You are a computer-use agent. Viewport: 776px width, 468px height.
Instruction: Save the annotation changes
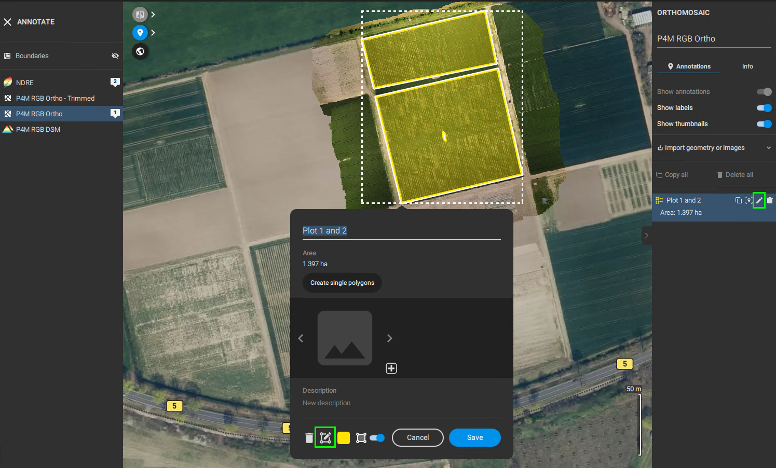(x=474, y=438)
